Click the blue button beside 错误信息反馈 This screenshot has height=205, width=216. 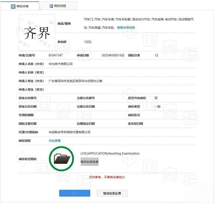[x=75, y=193]
